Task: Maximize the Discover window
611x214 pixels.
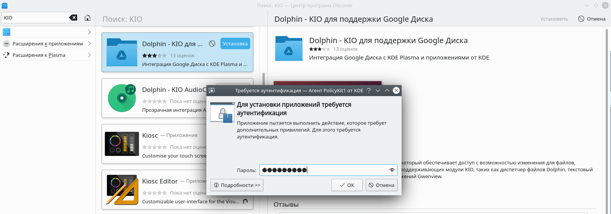Action: [x=596, y=5]
